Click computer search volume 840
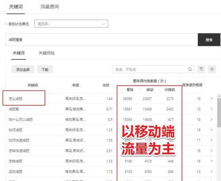Screen dimensions: 221x181 click(x=171, y=172)
